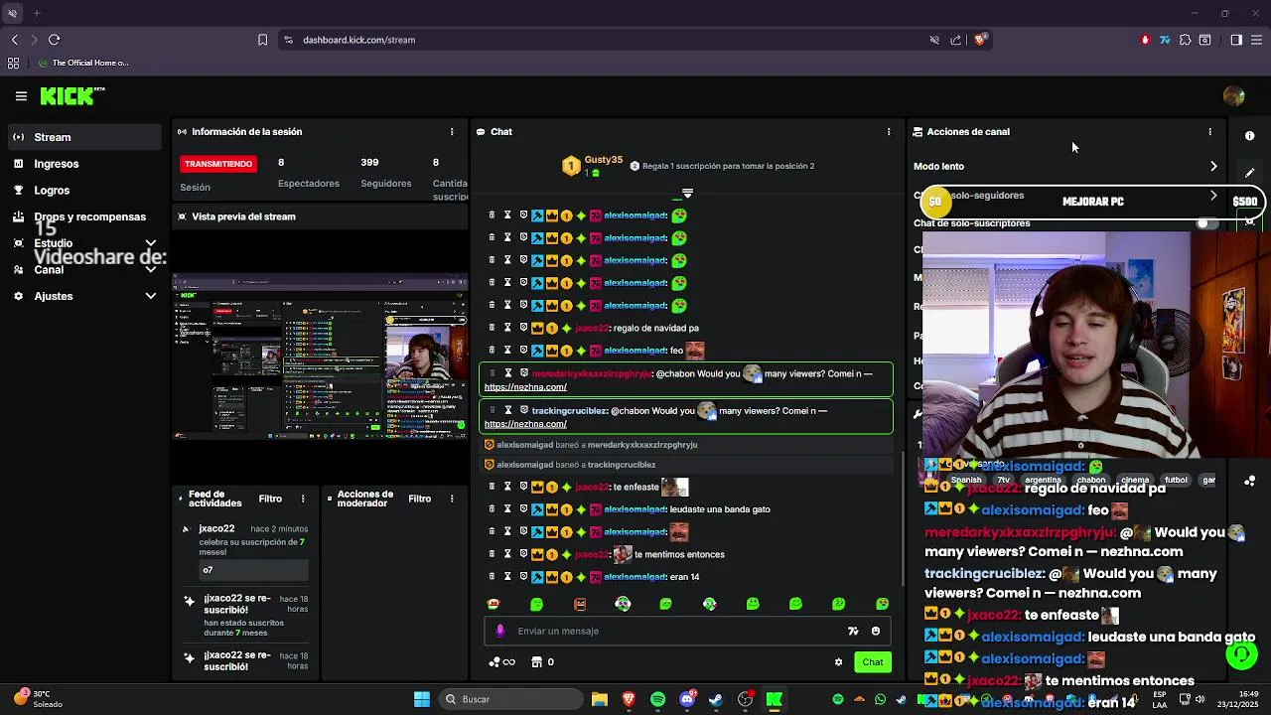Screen dimensions: 1271x715
Task: Click the stream preview thumbnail
Action: 320,358
